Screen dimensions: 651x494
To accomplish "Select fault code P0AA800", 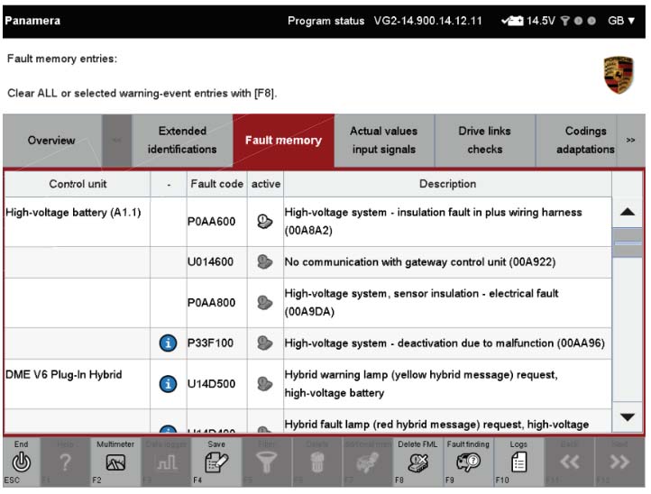I will coord(211,303).
